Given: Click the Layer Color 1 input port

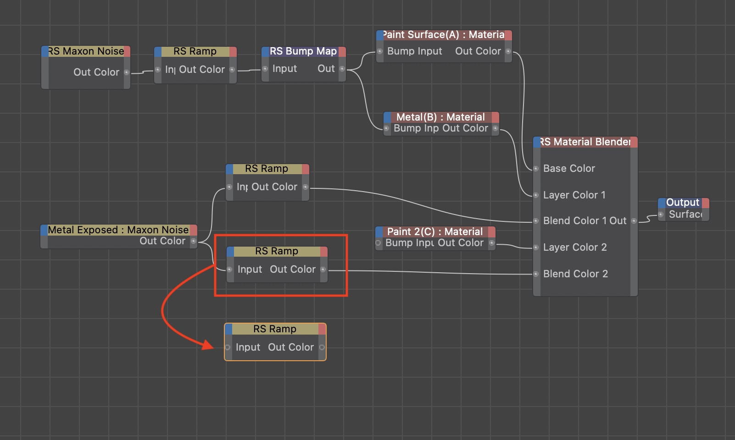Looking at the screenshot, I should point(536,195).
